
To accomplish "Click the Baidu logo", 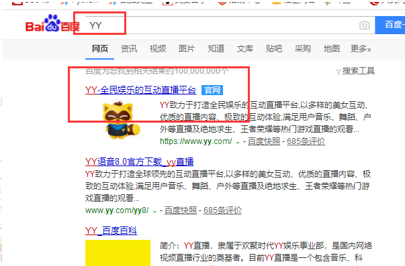I will [52, 23].
